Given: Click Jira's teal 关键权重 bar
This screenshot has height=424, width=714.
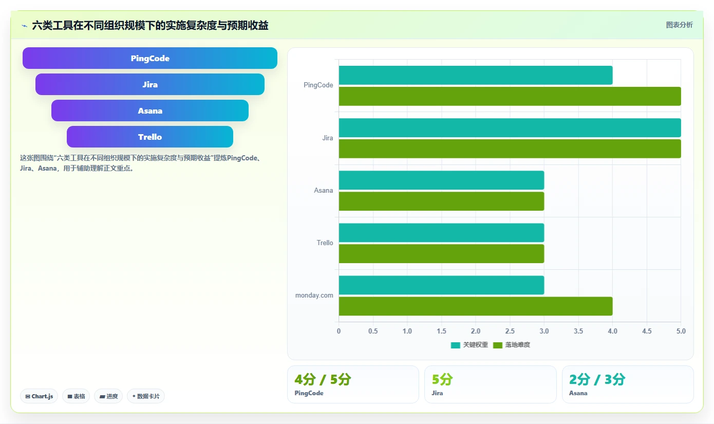Looking at the screenshot, I should [510, 127].
